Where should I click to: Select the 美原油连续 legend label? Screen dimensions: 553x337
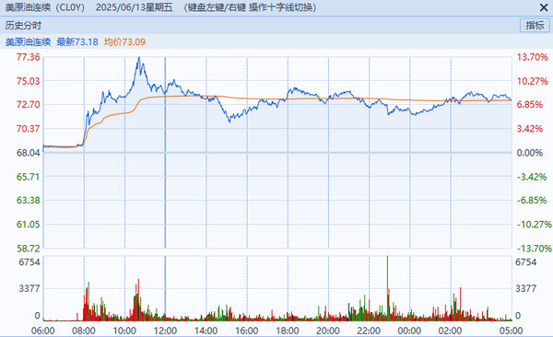(x=28, y=42)
